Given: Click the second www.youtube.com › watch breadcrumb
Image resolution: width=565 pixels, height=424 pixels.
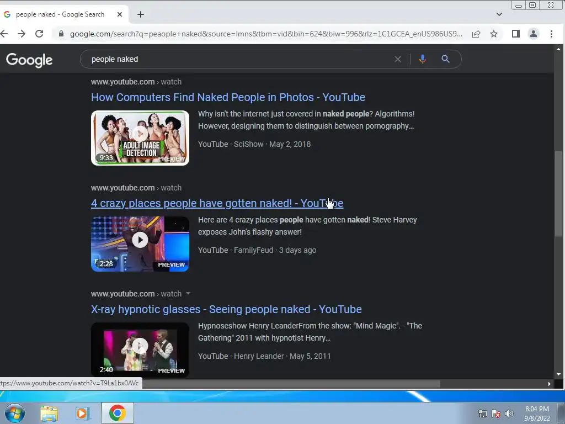Looking at the screenshot, I should [136, 188].
